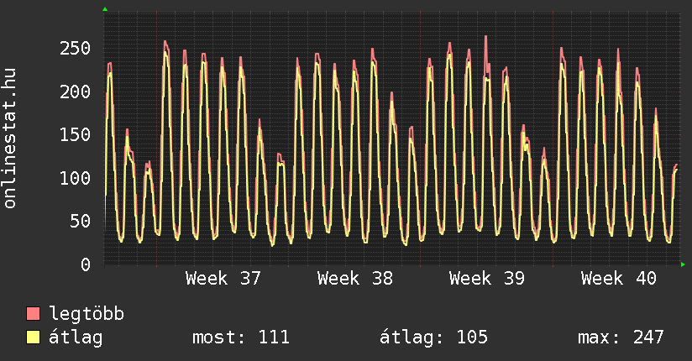
Task: Click the 50 y-axis label
Action: point(81,221)
